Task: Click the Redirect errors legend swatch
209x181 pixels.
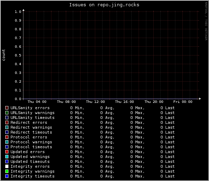Action: pos(7,122)
